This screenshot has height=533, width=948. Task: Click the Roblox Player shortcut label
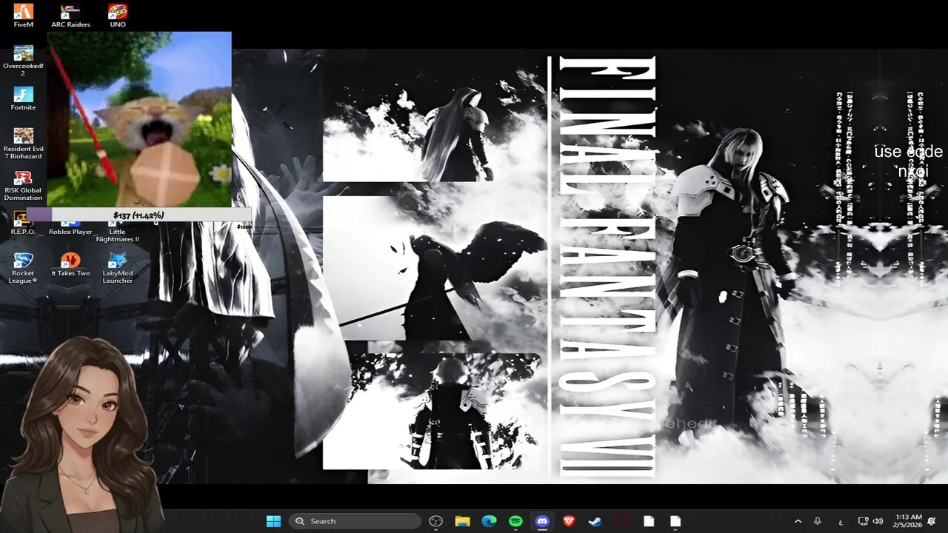[70, 232]
